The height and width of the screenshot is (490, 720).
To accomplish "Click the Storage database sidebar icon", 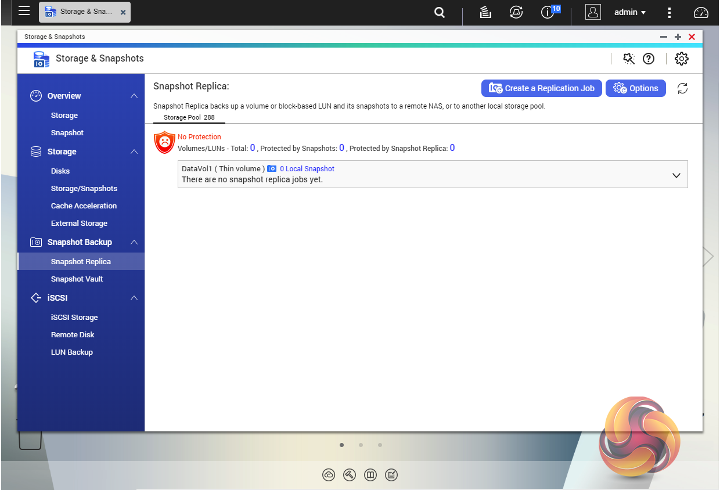I will (36, 152).
